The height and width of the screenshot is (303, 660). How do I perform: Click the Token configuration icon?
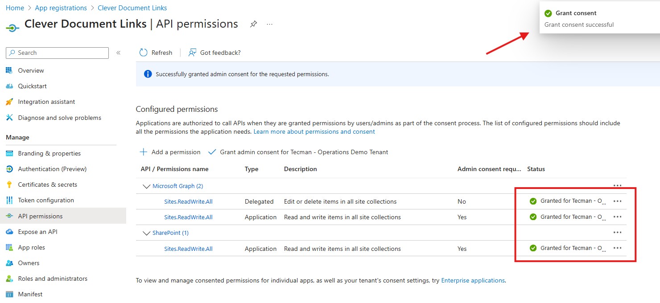(x=9, y=200)
